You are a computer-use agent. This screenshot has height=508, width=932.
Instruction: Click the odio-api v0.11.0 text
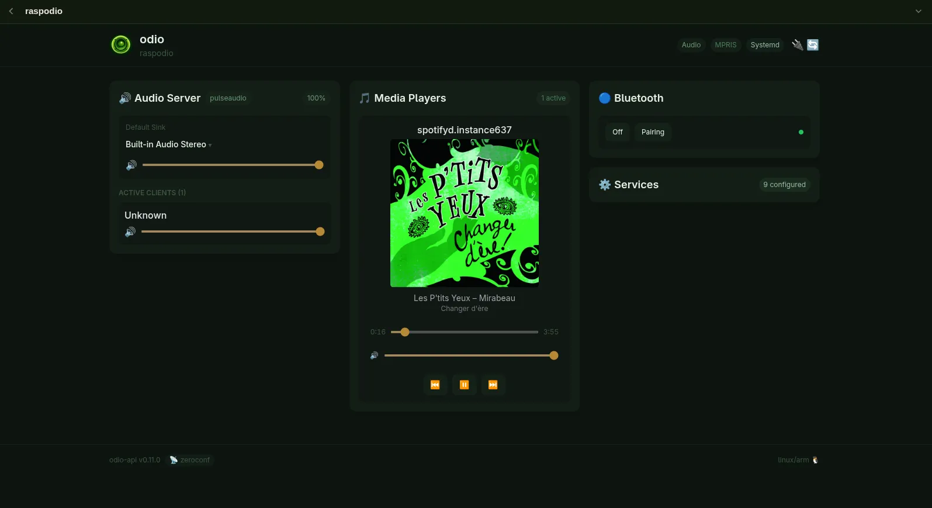(134, 460)
